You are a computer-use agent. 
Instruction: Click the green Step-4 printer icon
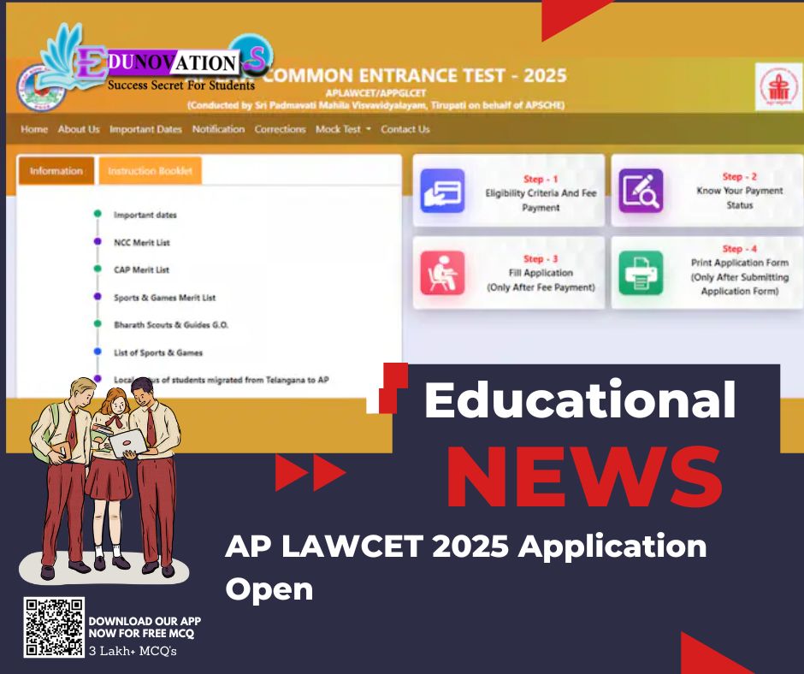click(x=640, y=271)
